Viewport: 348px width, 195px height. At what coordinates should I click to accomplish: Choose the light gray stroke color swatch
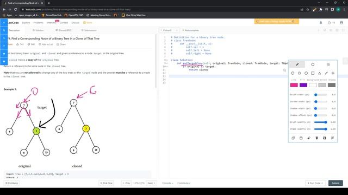(x=322, y=85)
